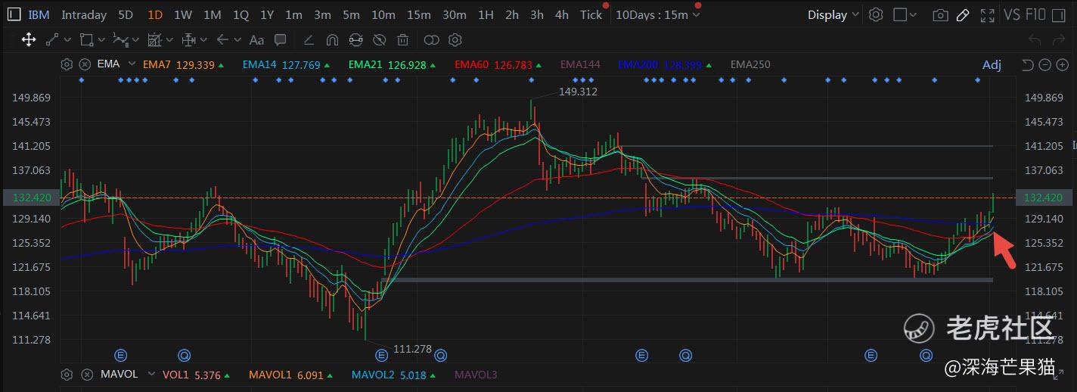Select the rectangle shape tool
This screenshot has width=1077, height=392.
click(x=86, y=39)
